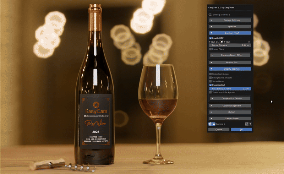
Task: Click the OK button
Action: click(241, 129)
